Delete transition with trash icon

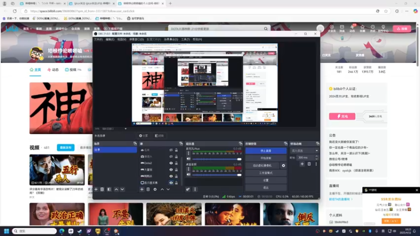pos(309,164)
